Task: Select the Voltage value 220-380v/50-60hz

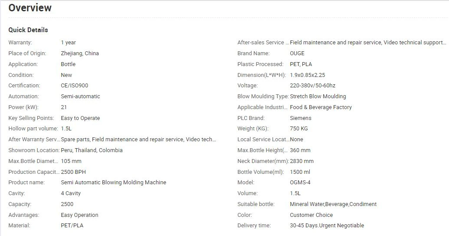Action: [312, 86]
